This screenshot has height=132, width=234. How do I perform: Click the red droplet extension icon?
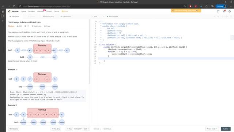(190, 6)
